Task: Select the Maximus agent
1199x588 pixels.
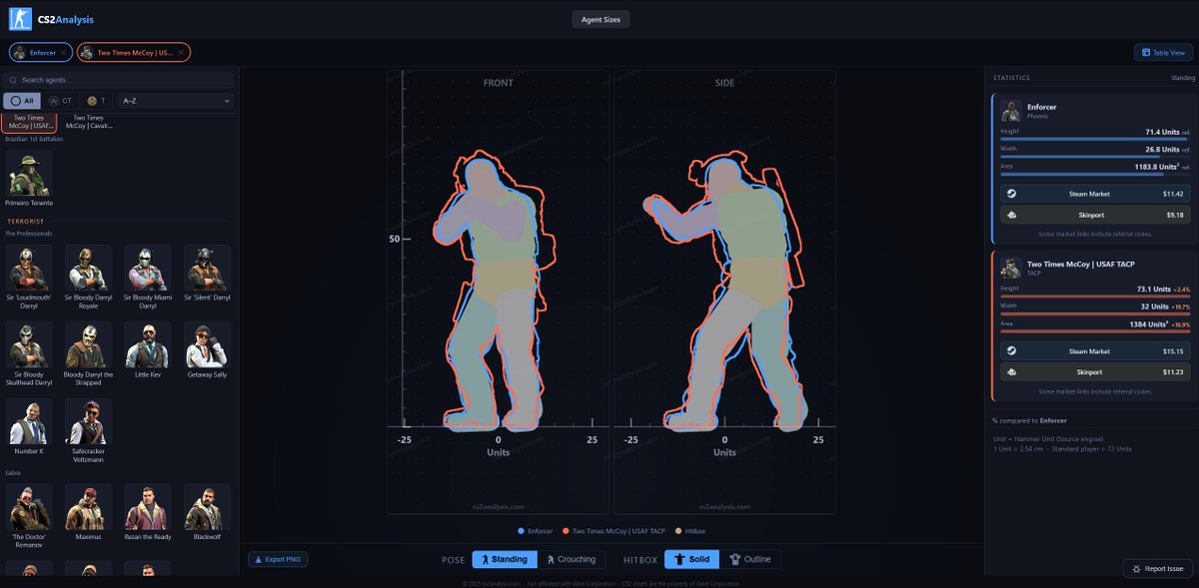Action: click(88, 511)
